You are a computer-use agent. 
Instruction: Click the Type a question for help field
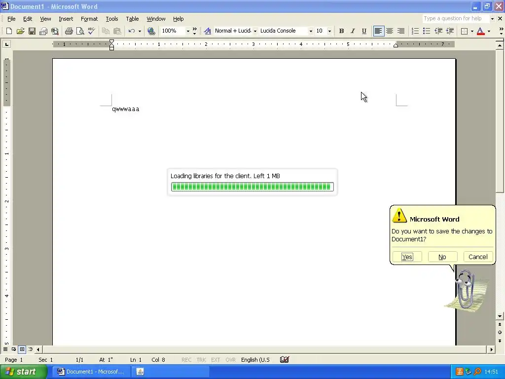[455, 19]
